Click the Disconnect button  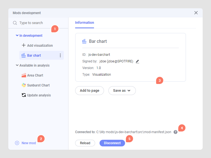tap(112, 143)
